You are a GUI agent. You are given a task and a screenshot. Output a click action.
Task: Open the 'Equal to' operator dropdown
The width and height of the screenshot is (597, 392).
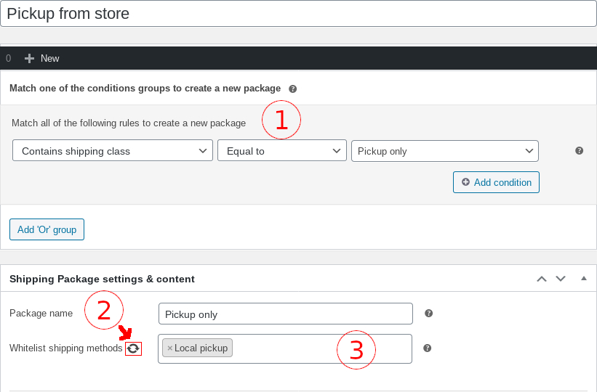[281, 151]
